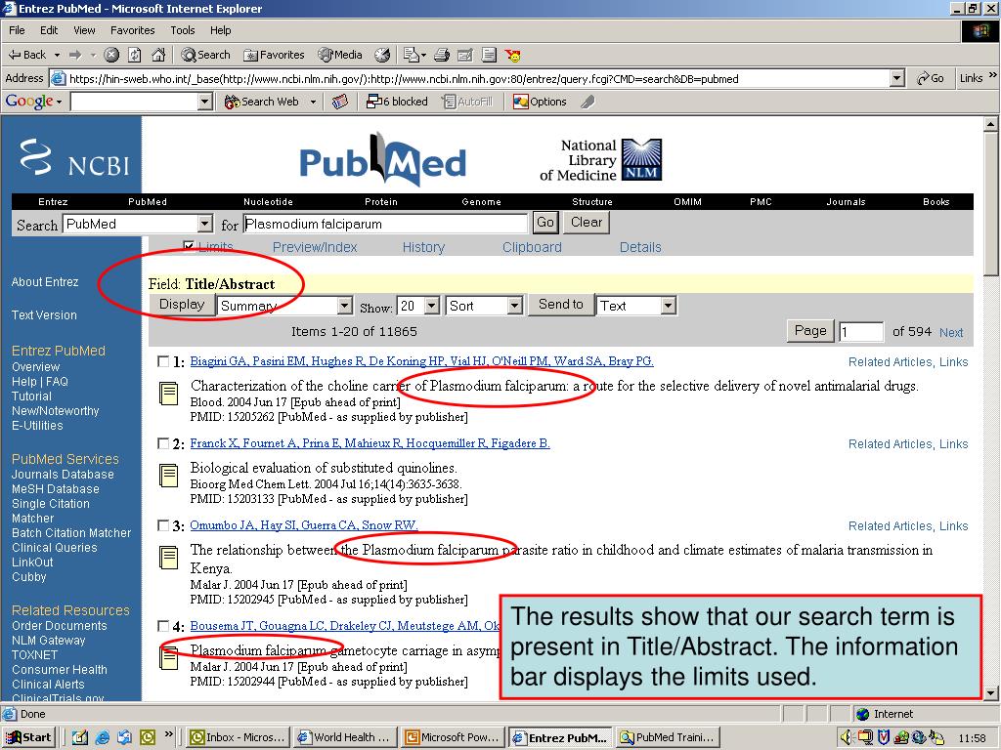This screenshot has height=750, width=1001.
Task: Open abstract icon for result 2 Franck
Action: coord(168,476)
